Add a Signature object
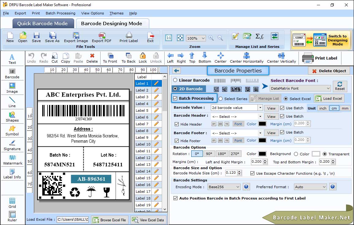The width and height of the screenshot is (354, 225). 12,145
